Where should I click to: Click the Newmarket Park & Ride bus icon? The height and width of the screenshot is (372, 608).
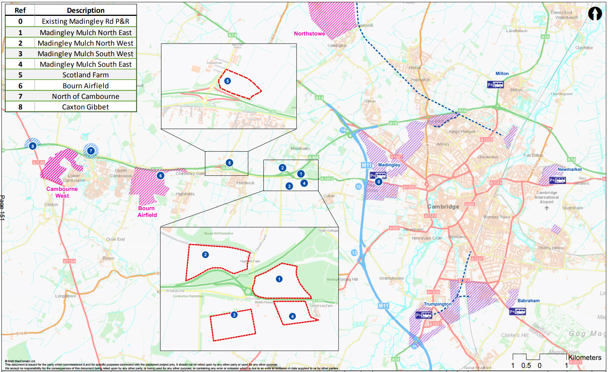coord(557,180)
